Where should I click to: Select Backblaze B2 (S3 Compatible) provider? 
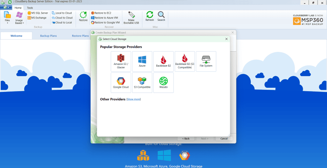point(185,61)
